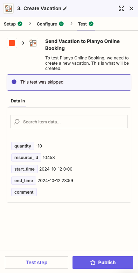Click the chevron between Configure and Test

(x=71, y=23)
